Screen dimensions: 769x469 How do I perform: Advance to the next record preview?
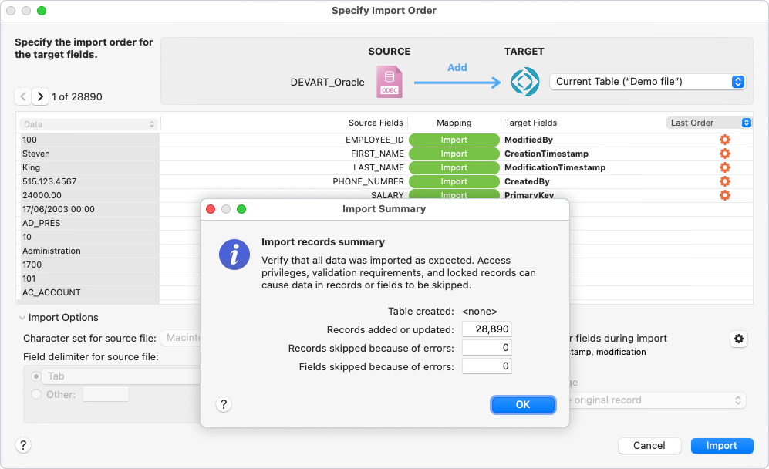(x=39, y=96)
